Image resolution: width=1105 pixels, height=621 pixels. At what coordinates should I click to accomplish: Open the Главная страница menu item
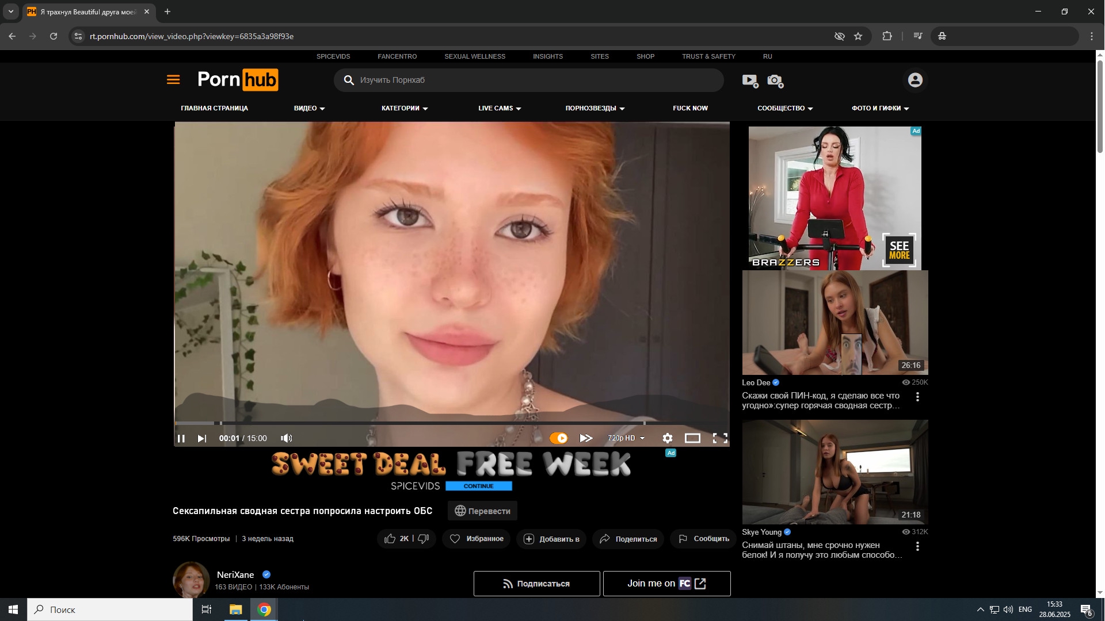click(x=214, y=108)
